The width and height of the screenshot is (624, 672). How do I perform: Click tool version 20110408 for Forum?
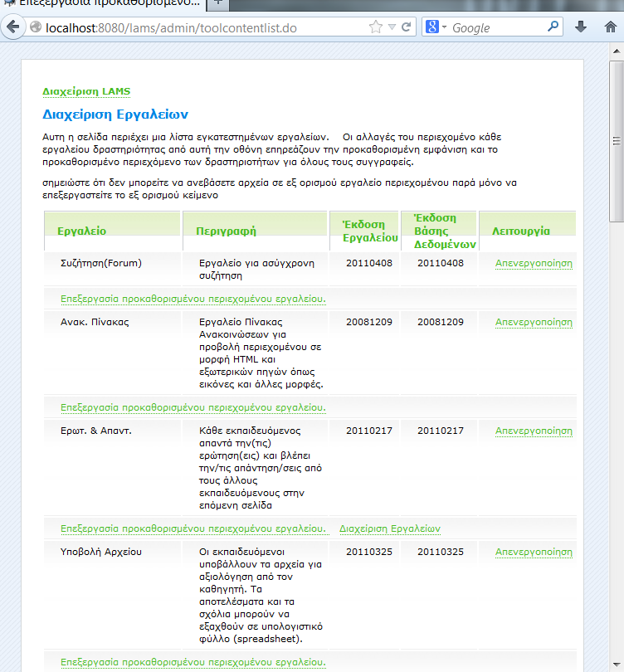pyautogui.click(x=369, y=263)
